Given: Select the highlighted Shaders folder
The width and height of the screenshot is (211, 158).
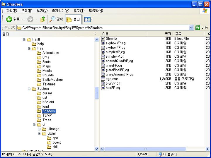Looking at the screenshot, I should coord(49,111).
